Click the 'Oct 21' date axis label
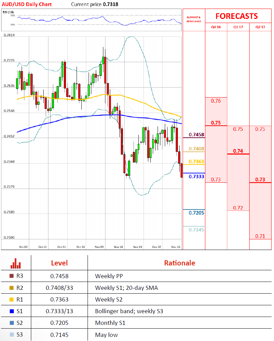The image size is (274, 341). click(x=61, y=247)
